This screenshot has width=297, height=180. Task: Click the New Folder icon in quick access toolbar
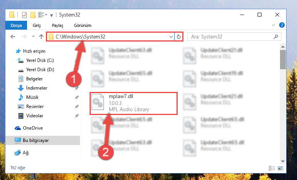33,15
